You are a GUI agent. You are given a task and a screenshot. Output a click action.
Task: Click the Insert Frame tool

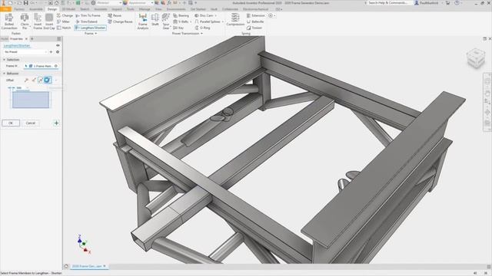click(38, 21)
